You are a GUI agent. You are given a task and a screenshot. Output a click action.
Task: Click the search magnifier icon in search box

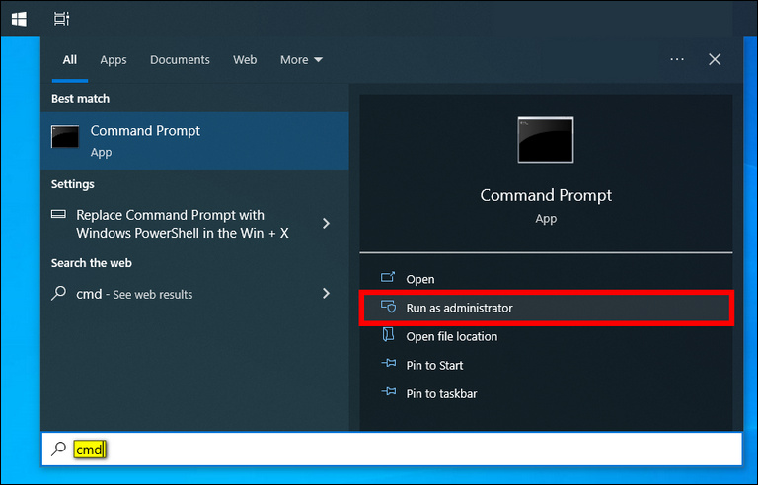click(x=59, y=449)
